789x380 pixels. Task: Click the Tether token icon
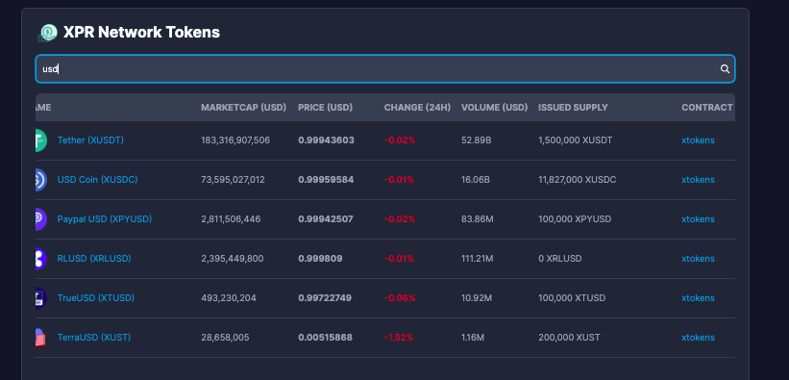[x=41, y=140]
